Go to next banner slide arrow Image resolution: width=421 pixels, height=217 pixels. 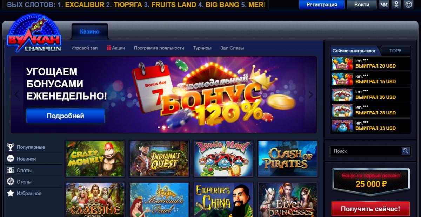310,94
